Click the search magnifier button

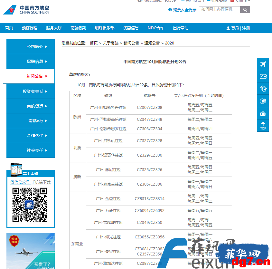(245, 10)
